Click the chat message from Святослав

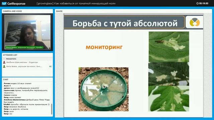[26, 92]
